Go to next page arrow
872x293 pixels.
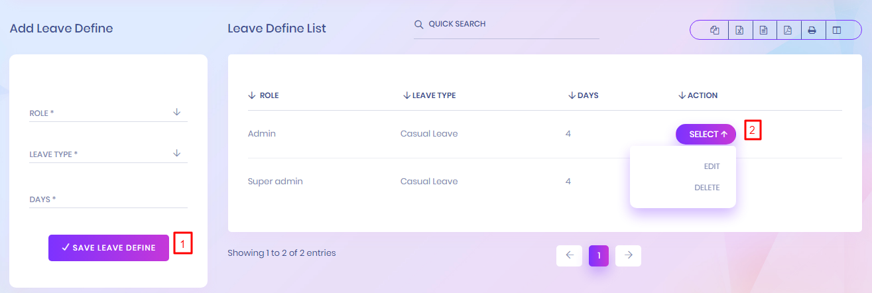click(x=628, y=255)
